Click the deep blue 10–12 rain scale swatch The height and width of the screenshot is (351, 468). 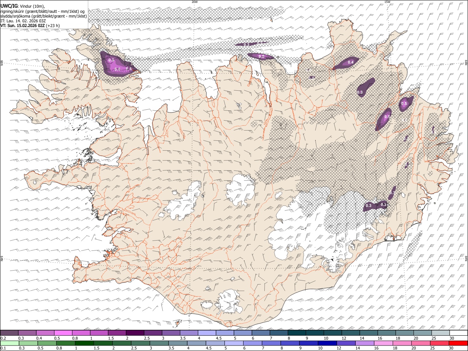327,343
